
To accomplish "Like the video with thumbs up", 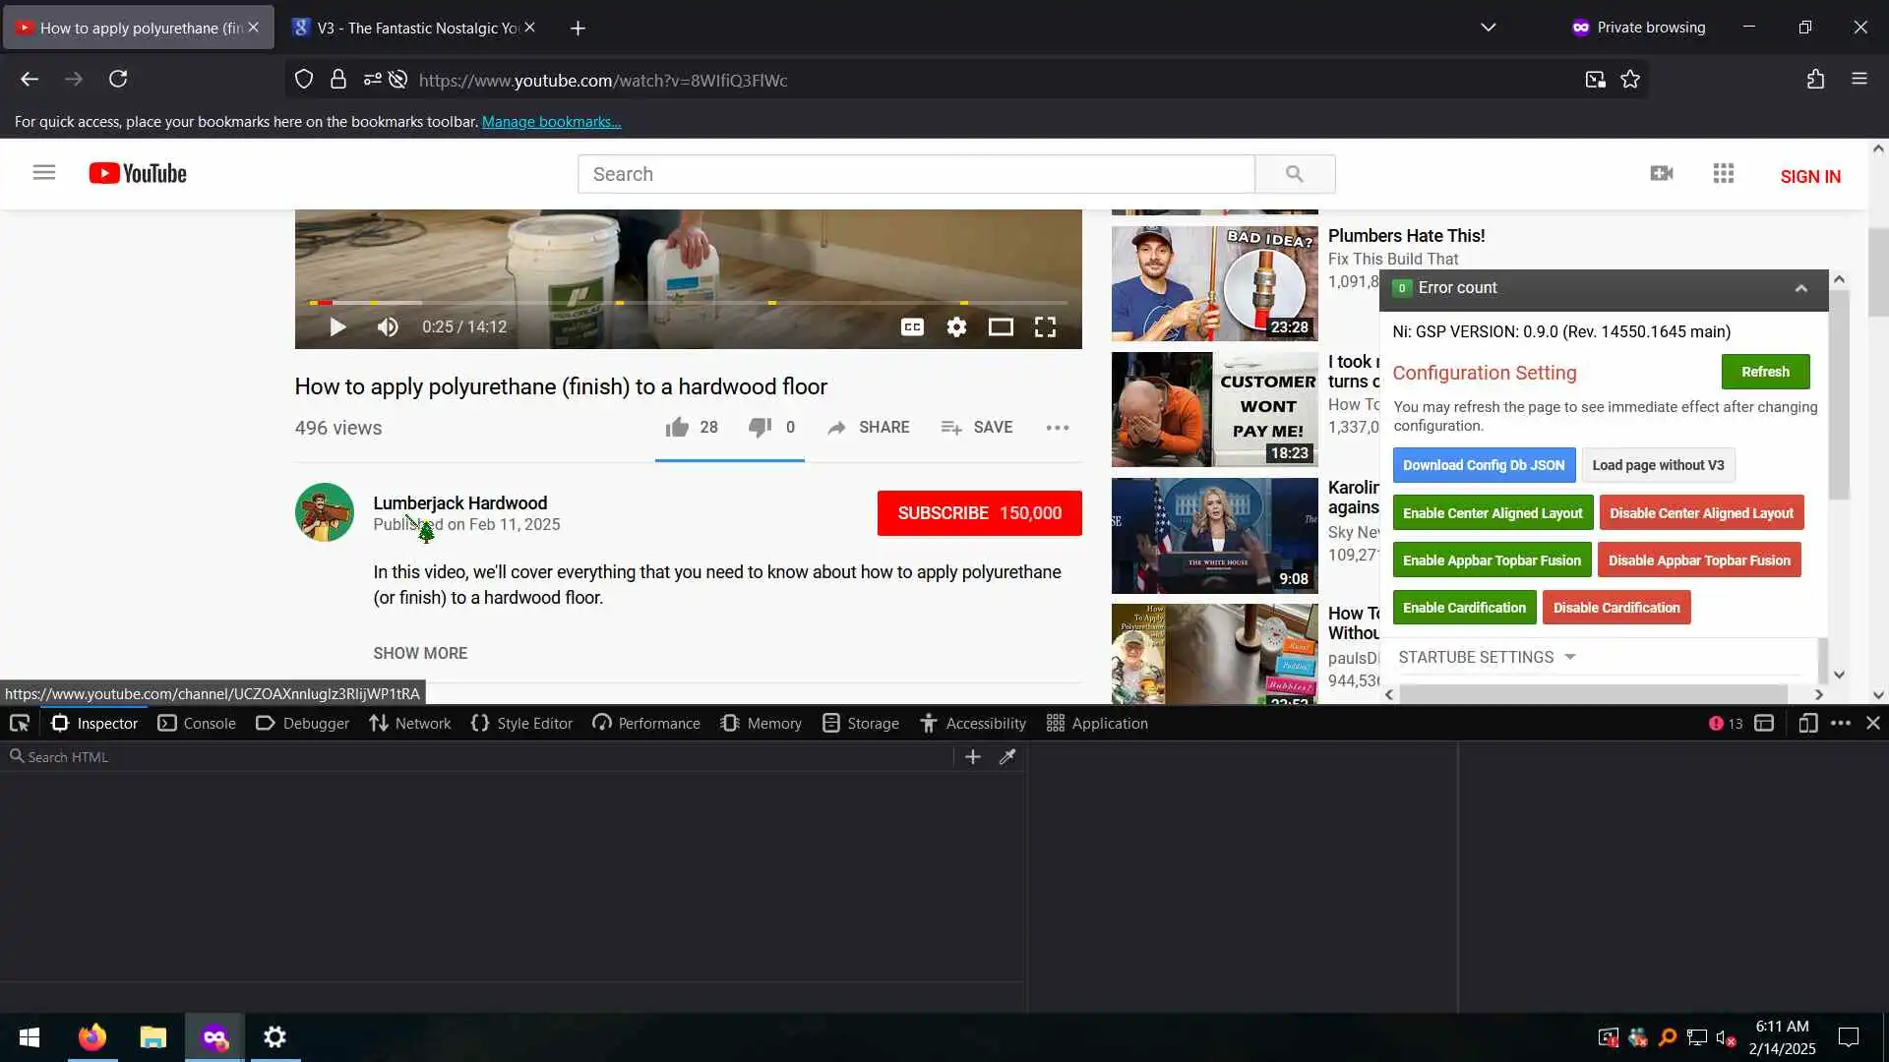I will coord(677,428).
